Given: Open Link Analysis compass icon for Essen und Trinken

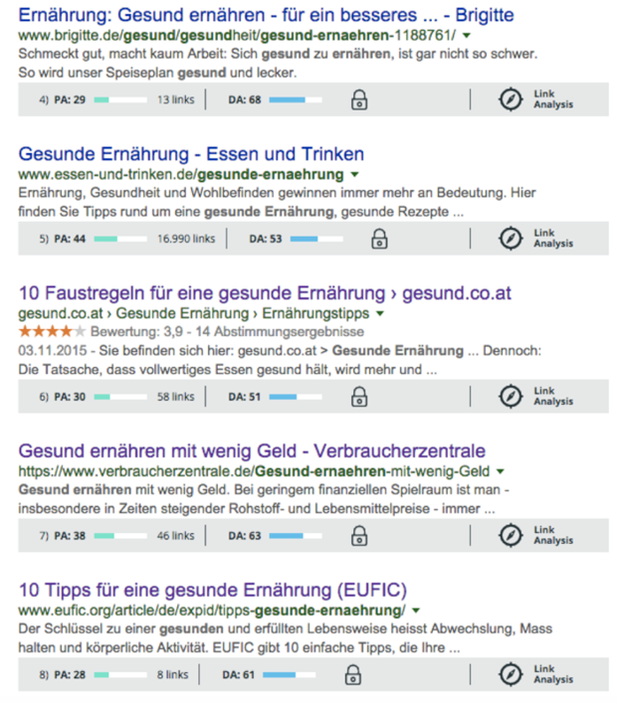Looking at the screenshot, I should [511, 239].
